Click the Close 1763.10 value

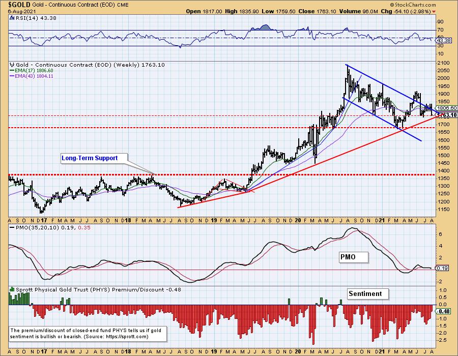pos(319,11)
